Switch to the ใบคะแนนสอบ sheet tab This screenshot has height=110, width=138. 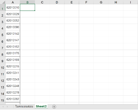click(x=24, y=106)
